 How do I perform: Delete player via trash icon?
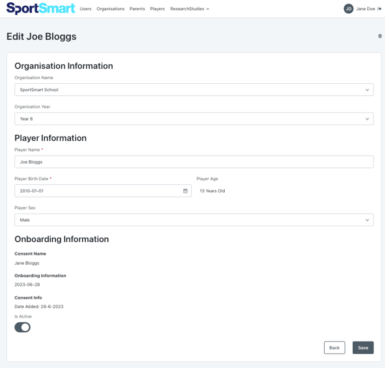(380, 36)
